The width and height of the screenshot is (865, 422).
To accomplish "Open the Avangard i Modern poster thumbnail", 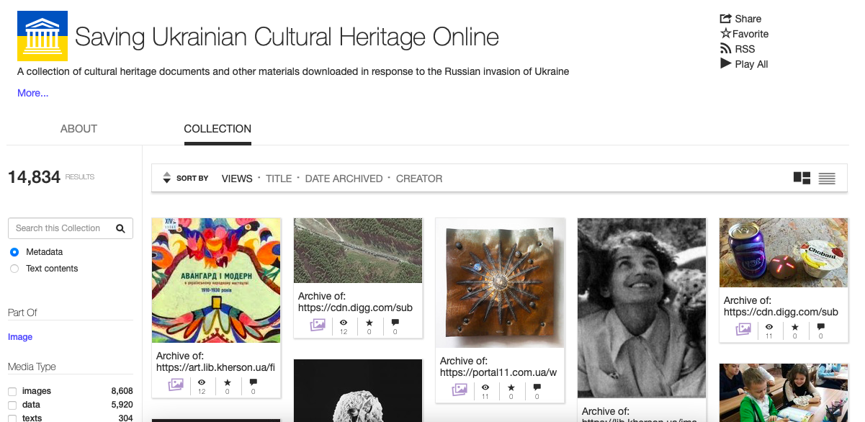I will (216, 280).
